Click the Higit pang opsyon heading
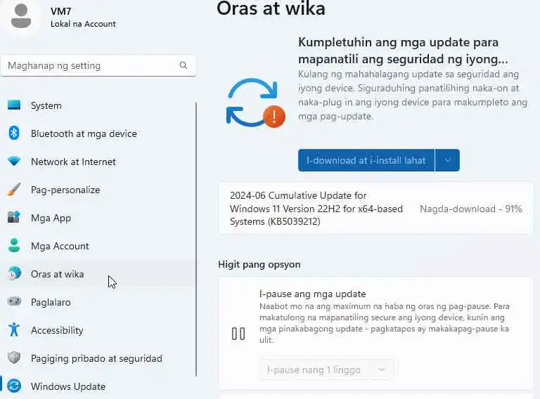Image resolution: width=540 pixels, height=399 pixels. click(x=259, y=264)
